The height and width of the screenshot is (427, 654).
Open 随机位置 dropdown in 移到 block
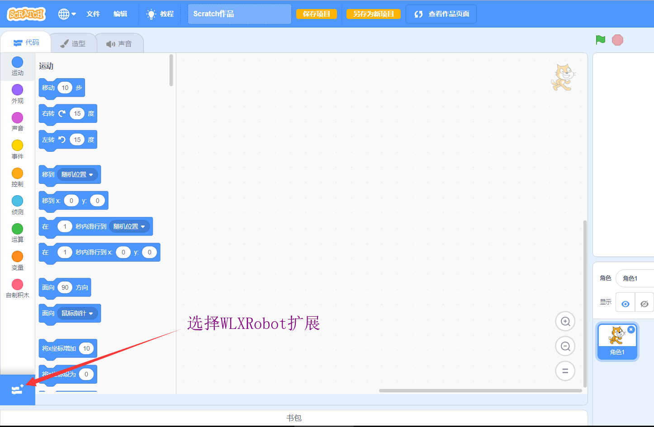(77, 174)
